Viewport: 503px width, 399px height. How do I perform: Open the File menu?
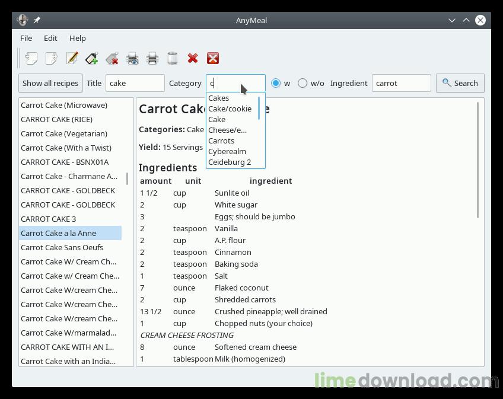[26, 38]
